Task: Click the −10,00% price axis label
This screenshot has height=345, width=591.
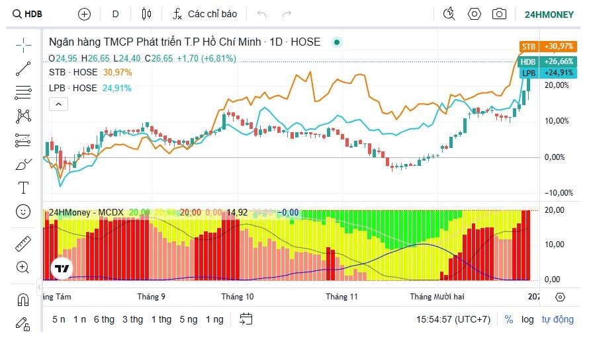Action: [559, 192]
